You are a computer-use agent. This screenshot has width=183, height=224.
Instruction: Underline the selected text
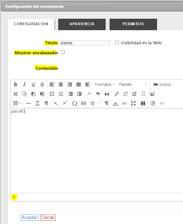click(x=33, y=84)
